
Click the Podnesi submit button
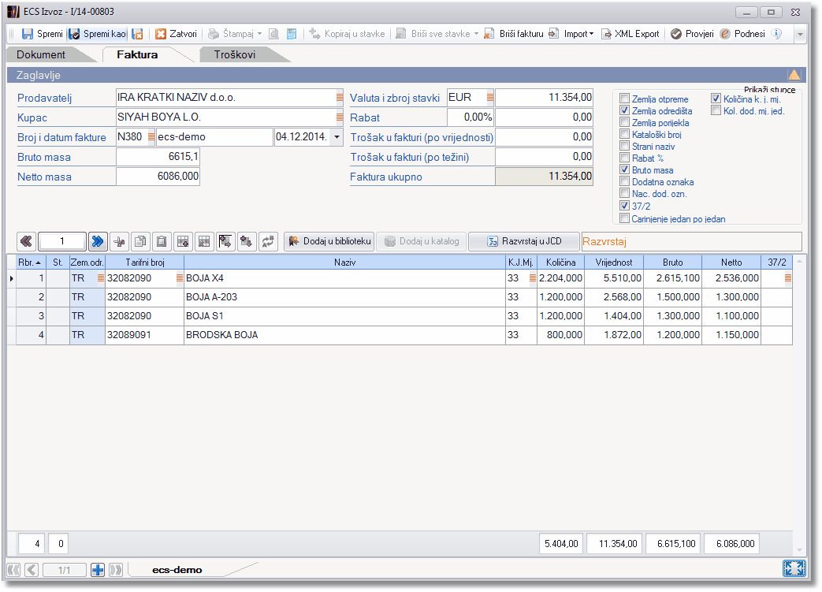(x=742, y=34)
